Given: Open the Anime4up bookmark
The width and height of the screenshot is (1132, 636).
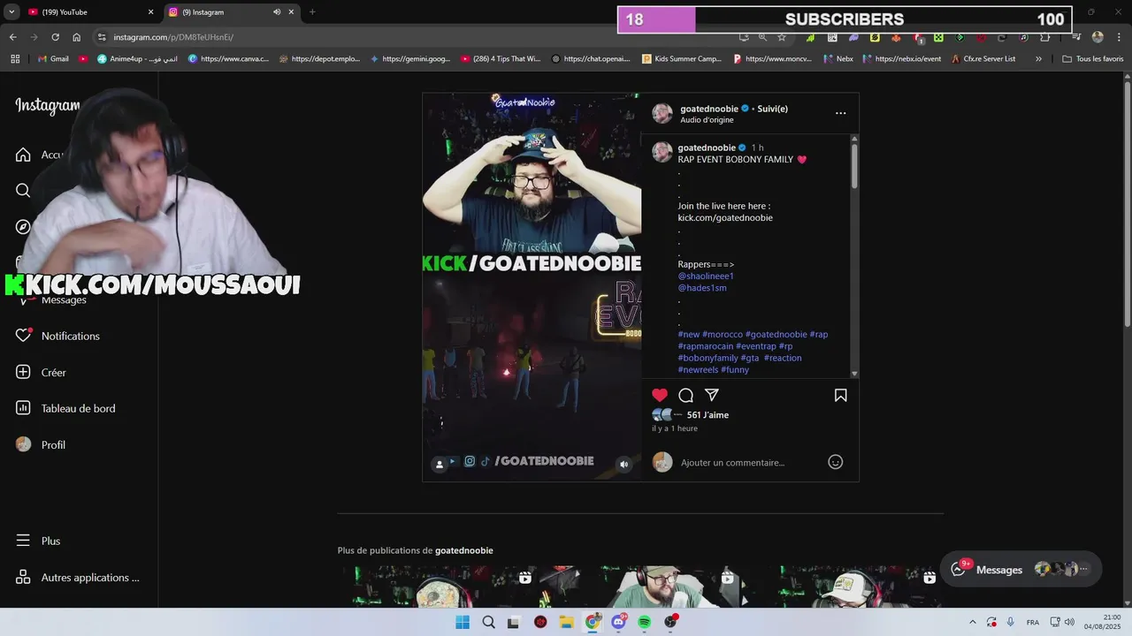Looking at the screenshot, I should point(137,58).
